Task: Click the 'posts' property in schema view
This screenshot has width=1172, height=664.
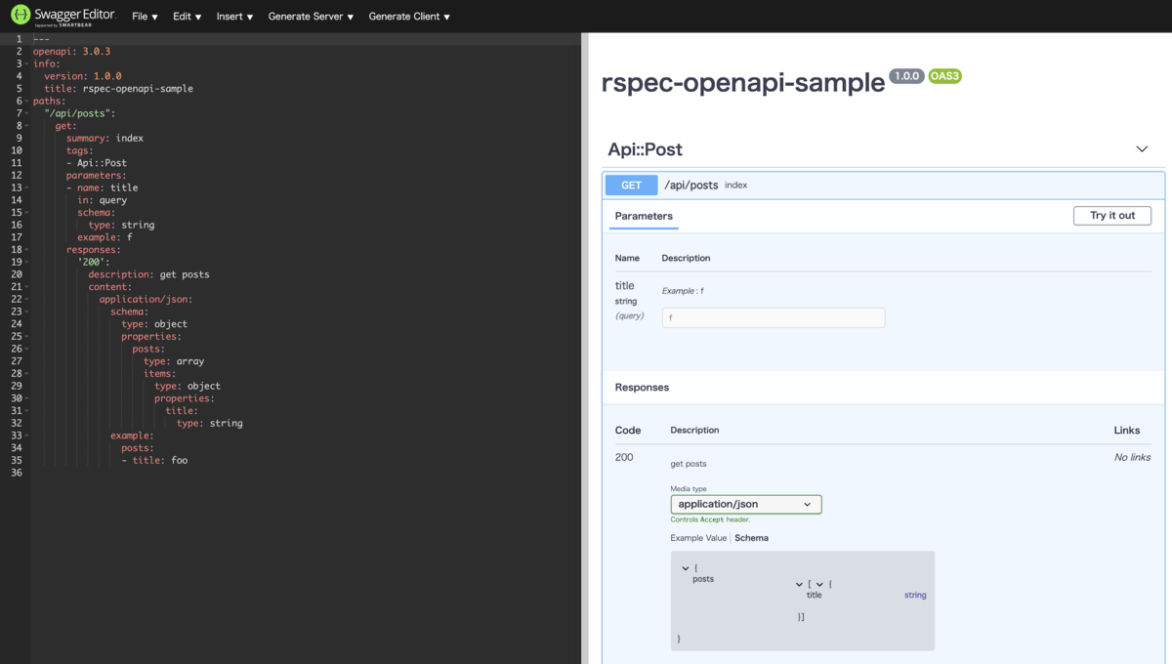Action: (703, 579)
